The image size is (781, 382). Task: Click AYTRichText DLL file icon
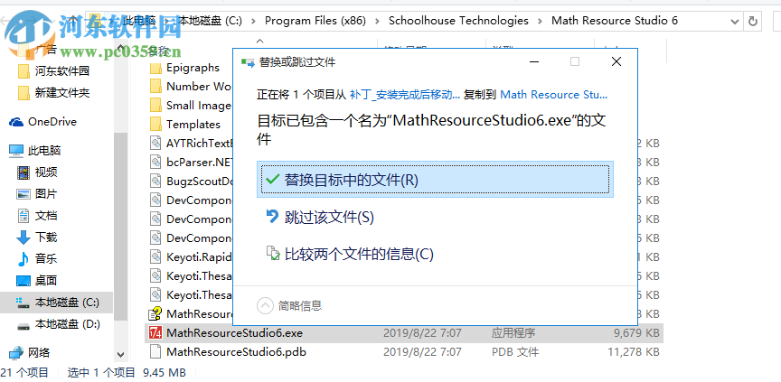(155, 144)
